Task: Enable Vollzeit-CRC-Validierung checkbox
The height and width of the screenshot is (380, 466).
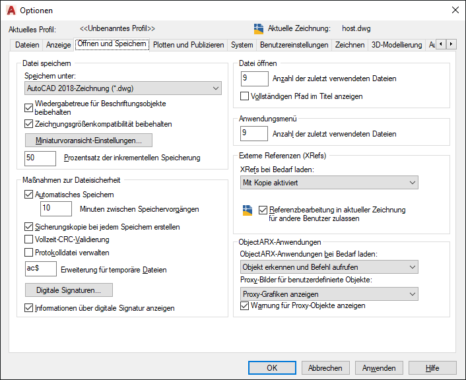Action: (x=28, y=239)
